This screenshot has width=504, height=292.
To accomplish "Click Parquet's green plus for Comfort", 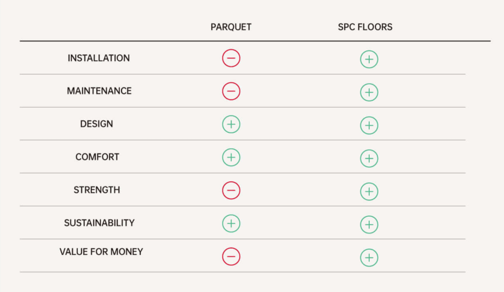I will point(231,157).
